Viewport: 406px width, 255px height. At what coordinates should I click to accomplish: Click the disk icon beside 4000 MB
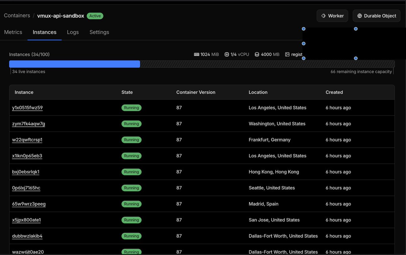pyautogui.click(x=257, y=54)
